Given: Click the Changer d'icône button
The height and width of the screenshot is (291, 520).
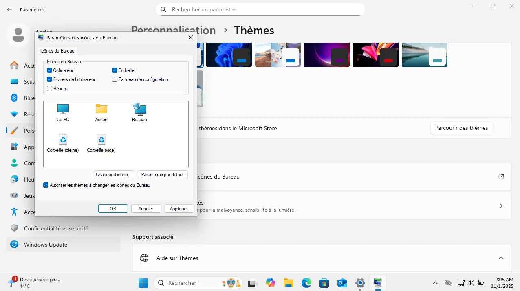Looking at the screenshot, I should [114, 174].
